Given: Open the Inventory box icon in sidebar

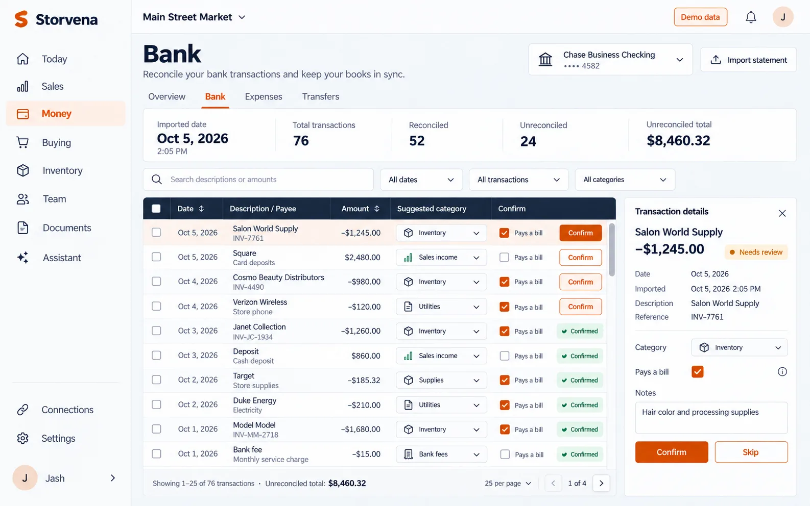Looking at the screenshot, I should click(22, 170).
